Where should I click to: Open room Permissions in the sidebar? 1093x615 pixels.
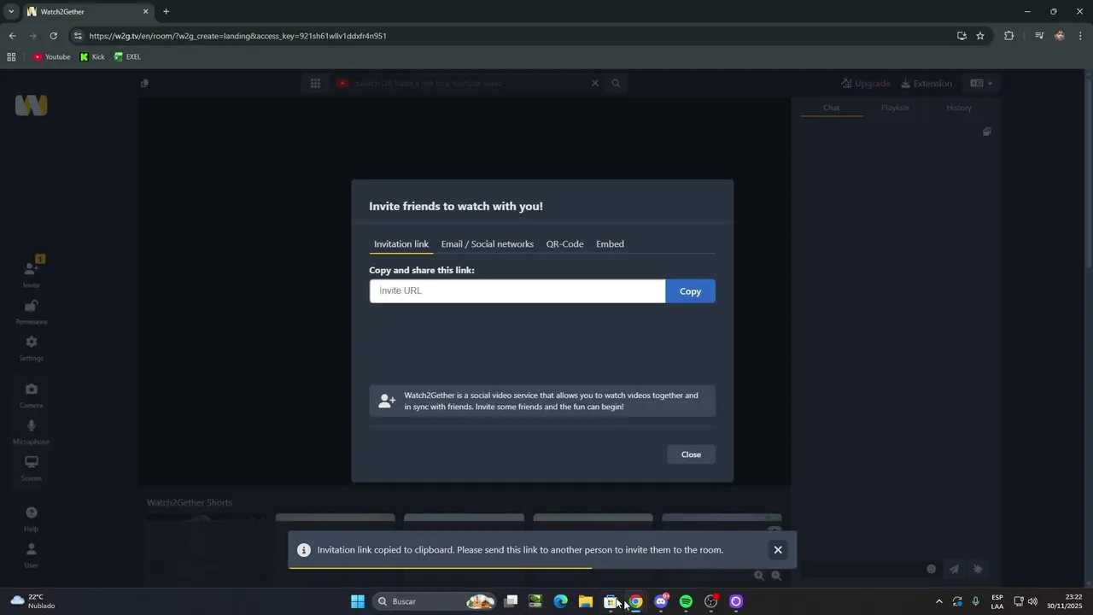click(x=32, y=312)
